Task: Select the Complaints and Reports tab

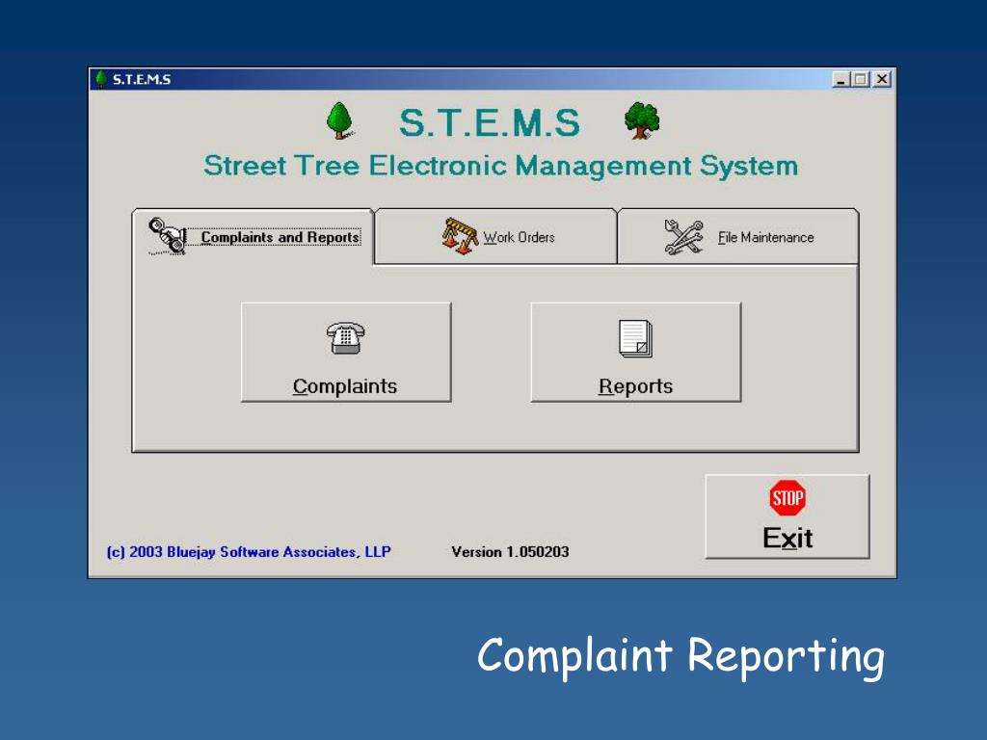Action: pyautogui.click(x=253, y=237)
